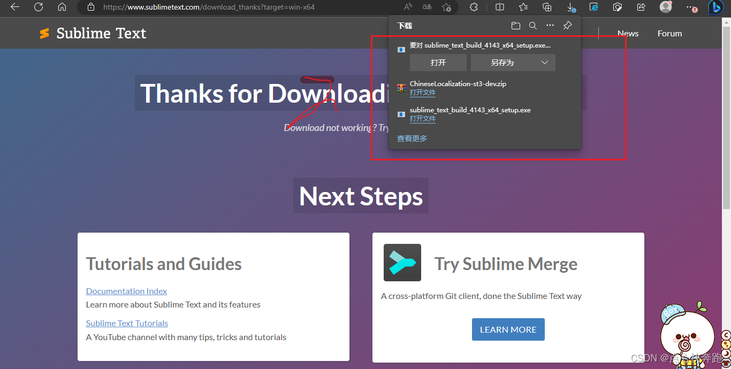Open the web capture screenshot icon
The height and width of the screenshot is (369, 731).
[618, 7]
